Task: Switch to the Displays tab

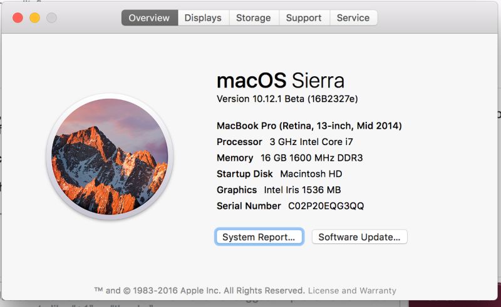Action: coord(203,18)
